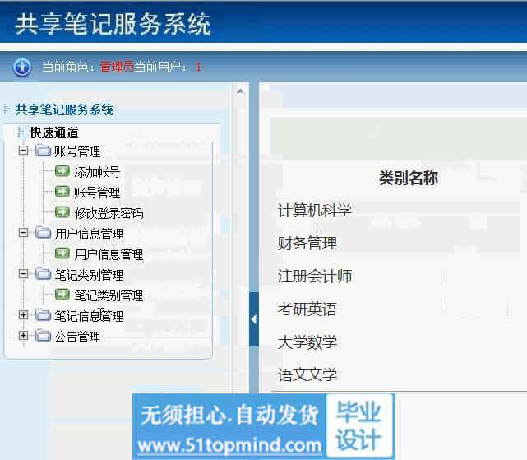
Task: Click the 笔记类别管理 folder icon
Action: (43, 273)
